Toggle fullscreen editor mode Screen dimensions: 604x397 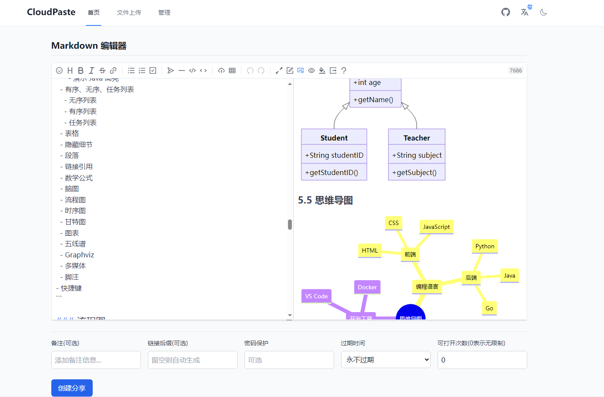(279, 71)
